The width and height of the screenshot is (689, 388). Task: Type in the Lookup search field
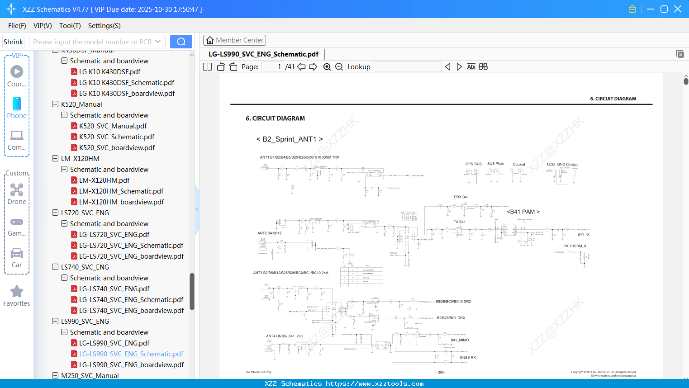(x=407, y=66)
